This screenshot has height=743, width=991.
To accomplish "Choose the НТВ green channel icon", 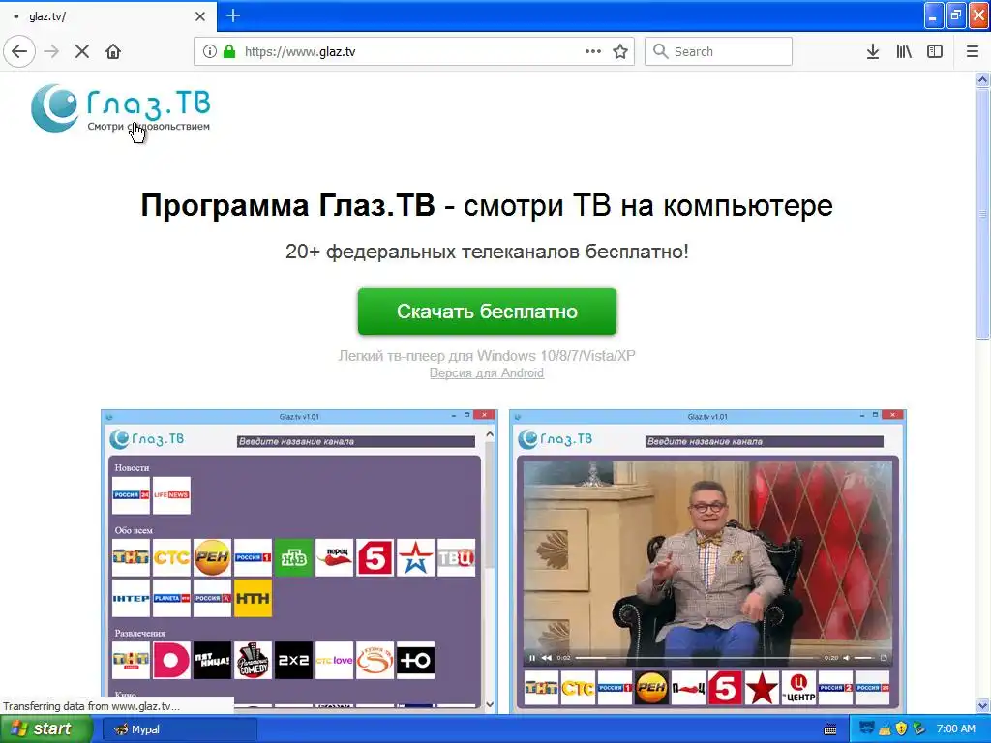I will tap(293, 557).
